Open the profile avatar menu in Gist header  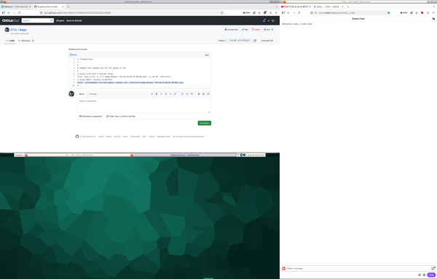273,20
